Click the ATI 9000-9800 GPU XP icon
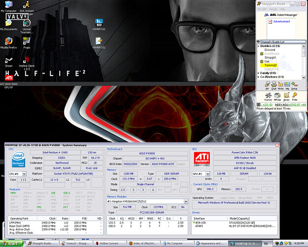Screen dimensions: 308x247 point(9,82)
